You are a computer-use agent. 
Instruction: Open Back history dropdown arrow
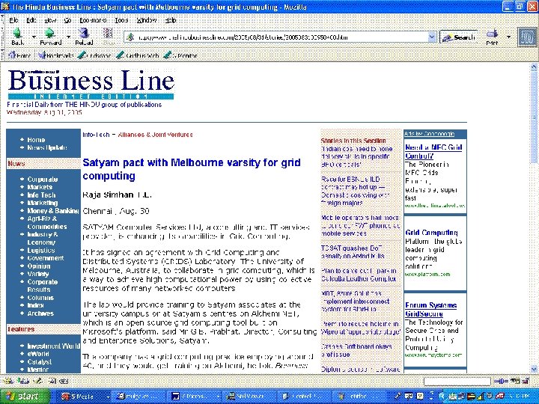point(34,37)
